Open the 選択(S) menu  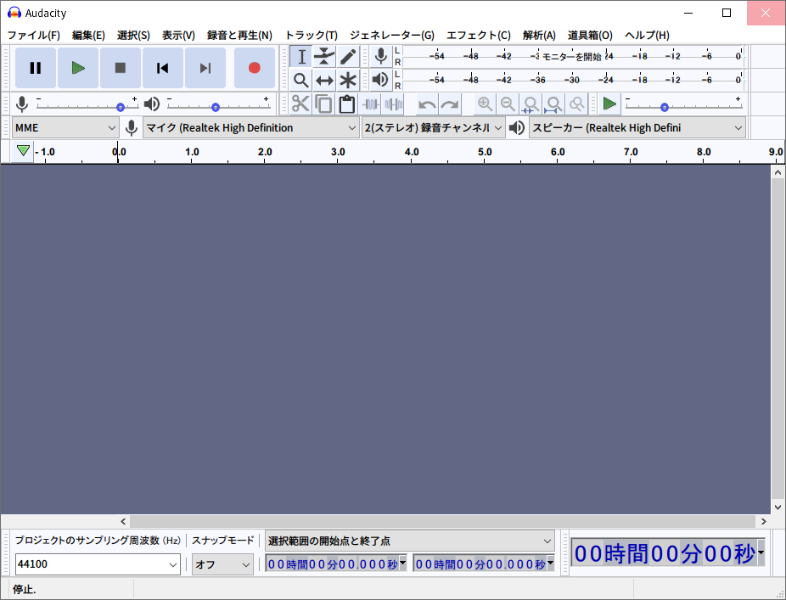pos(133,35)
